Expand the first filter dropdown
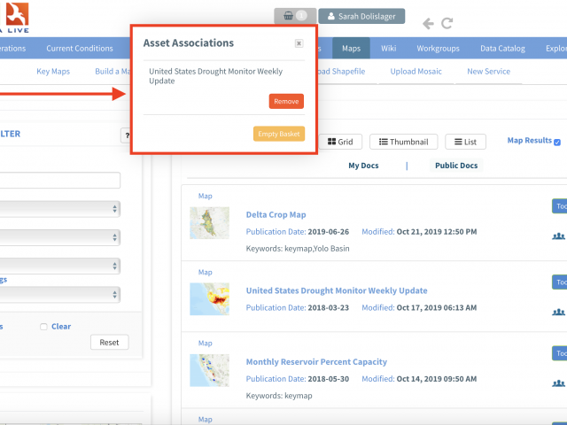The image size is (567, 425). point(62,209)
